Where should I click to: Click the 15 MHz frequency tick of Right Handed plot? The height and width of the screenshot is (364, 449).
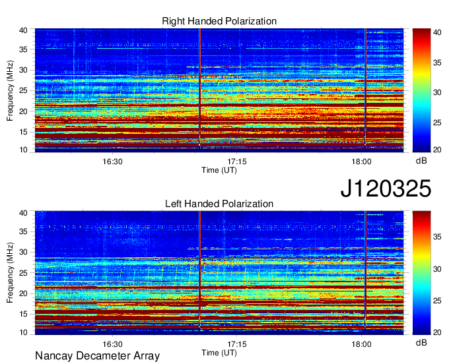click(23, 132)
